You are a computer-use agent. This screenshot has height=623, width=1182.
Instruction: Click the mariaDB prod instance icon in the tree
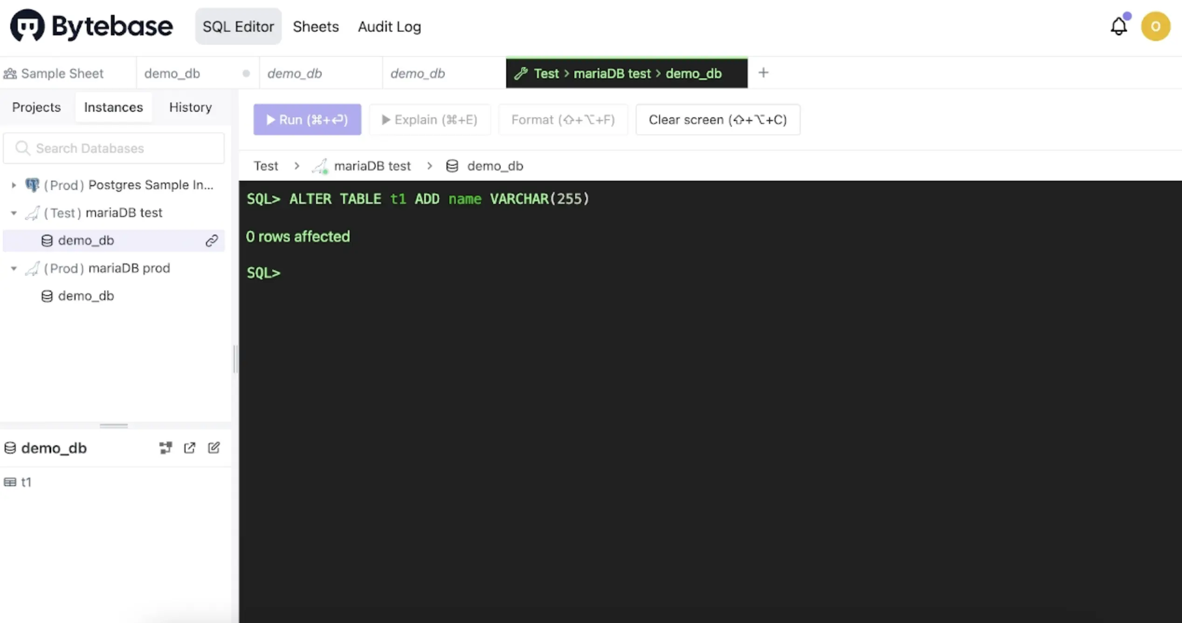tap(32, 268)
